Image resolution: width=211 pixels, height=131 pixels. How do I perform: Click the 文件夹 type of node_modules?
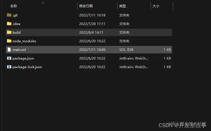click(x=124, y=41)
